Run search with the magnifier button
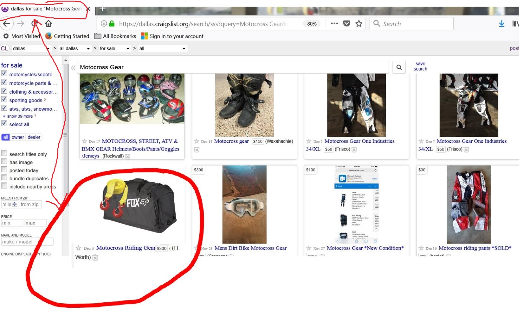The height and width of the screenshot is (315, 523). pos(399,67)
